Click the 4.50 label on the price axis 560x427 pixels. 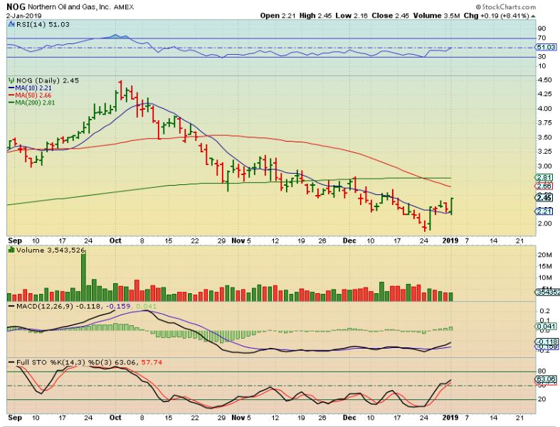pos(544,80)
